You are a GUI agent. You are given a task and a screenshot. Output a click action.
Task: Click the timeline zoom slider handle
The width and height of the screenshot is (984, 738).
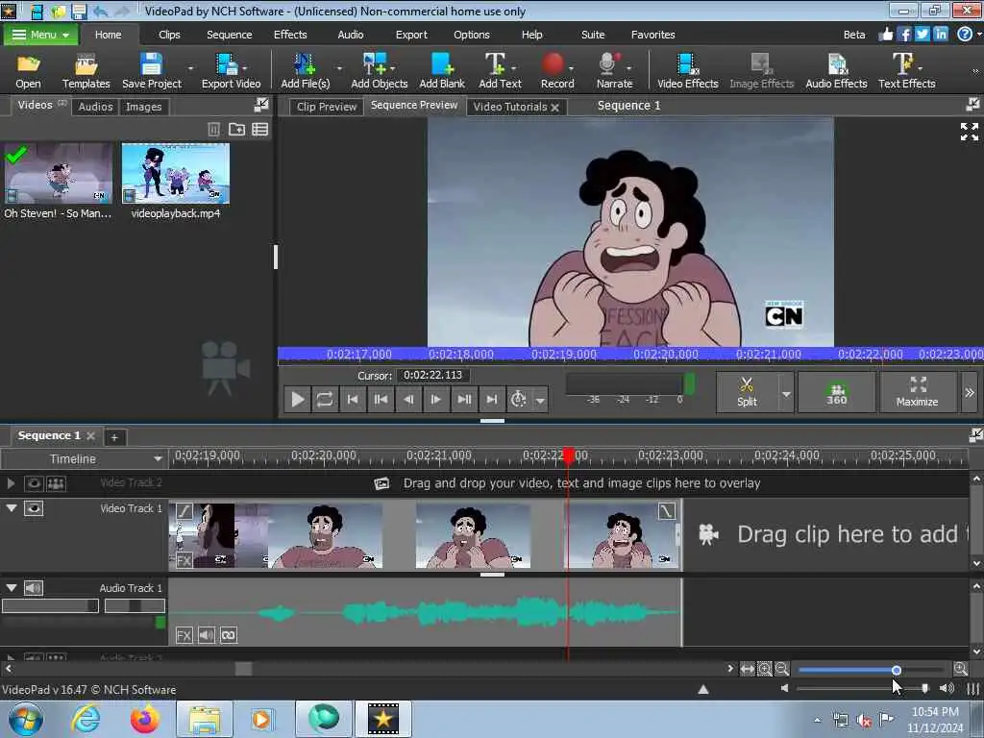tap(897, 670)
